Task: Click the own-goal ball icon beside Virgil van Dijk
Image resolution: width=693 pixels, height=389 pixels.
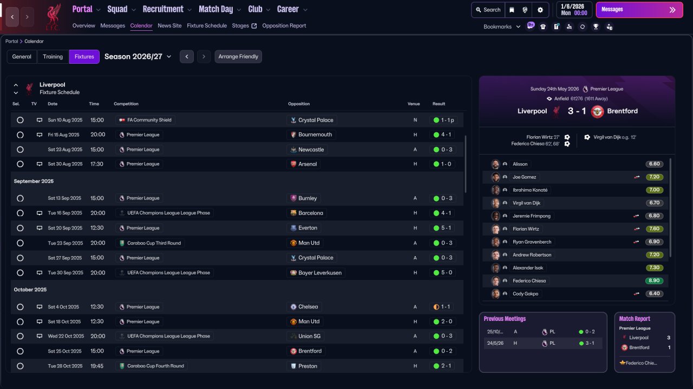Action: tap(587, 137)
